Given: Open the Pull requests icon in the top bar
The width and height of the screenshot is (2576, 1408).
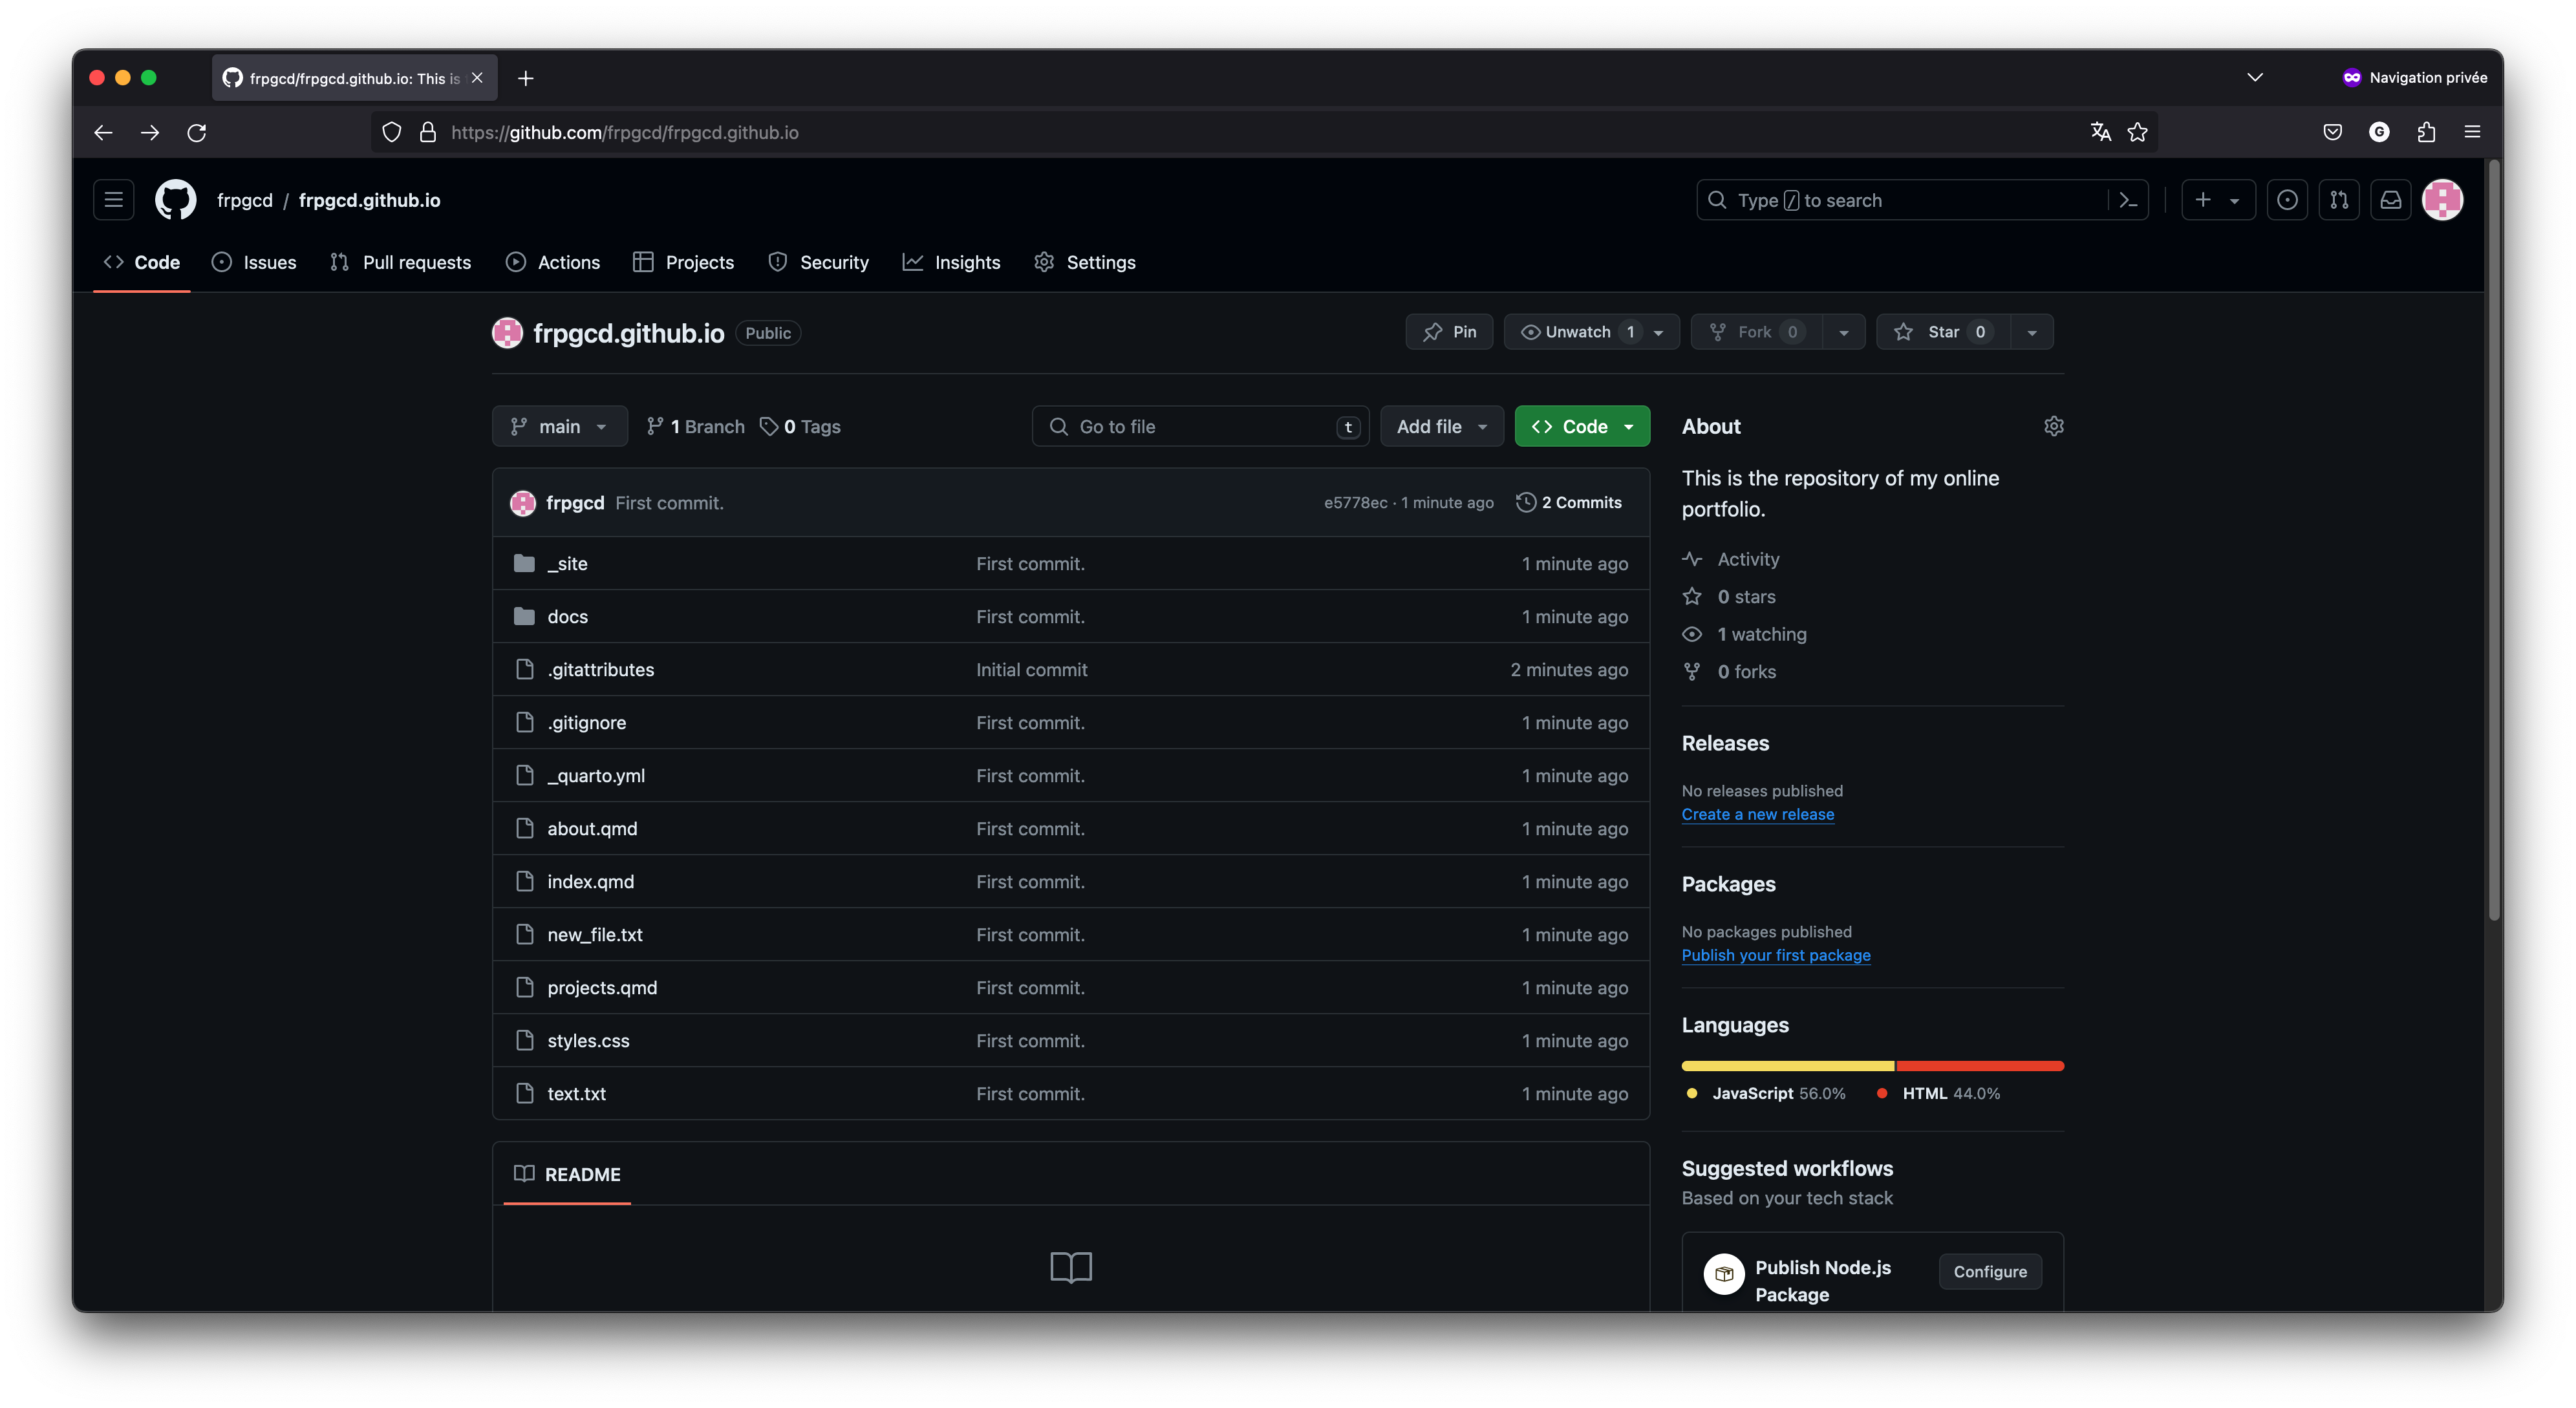Looking at the screenshot, I should (2339, 200).
